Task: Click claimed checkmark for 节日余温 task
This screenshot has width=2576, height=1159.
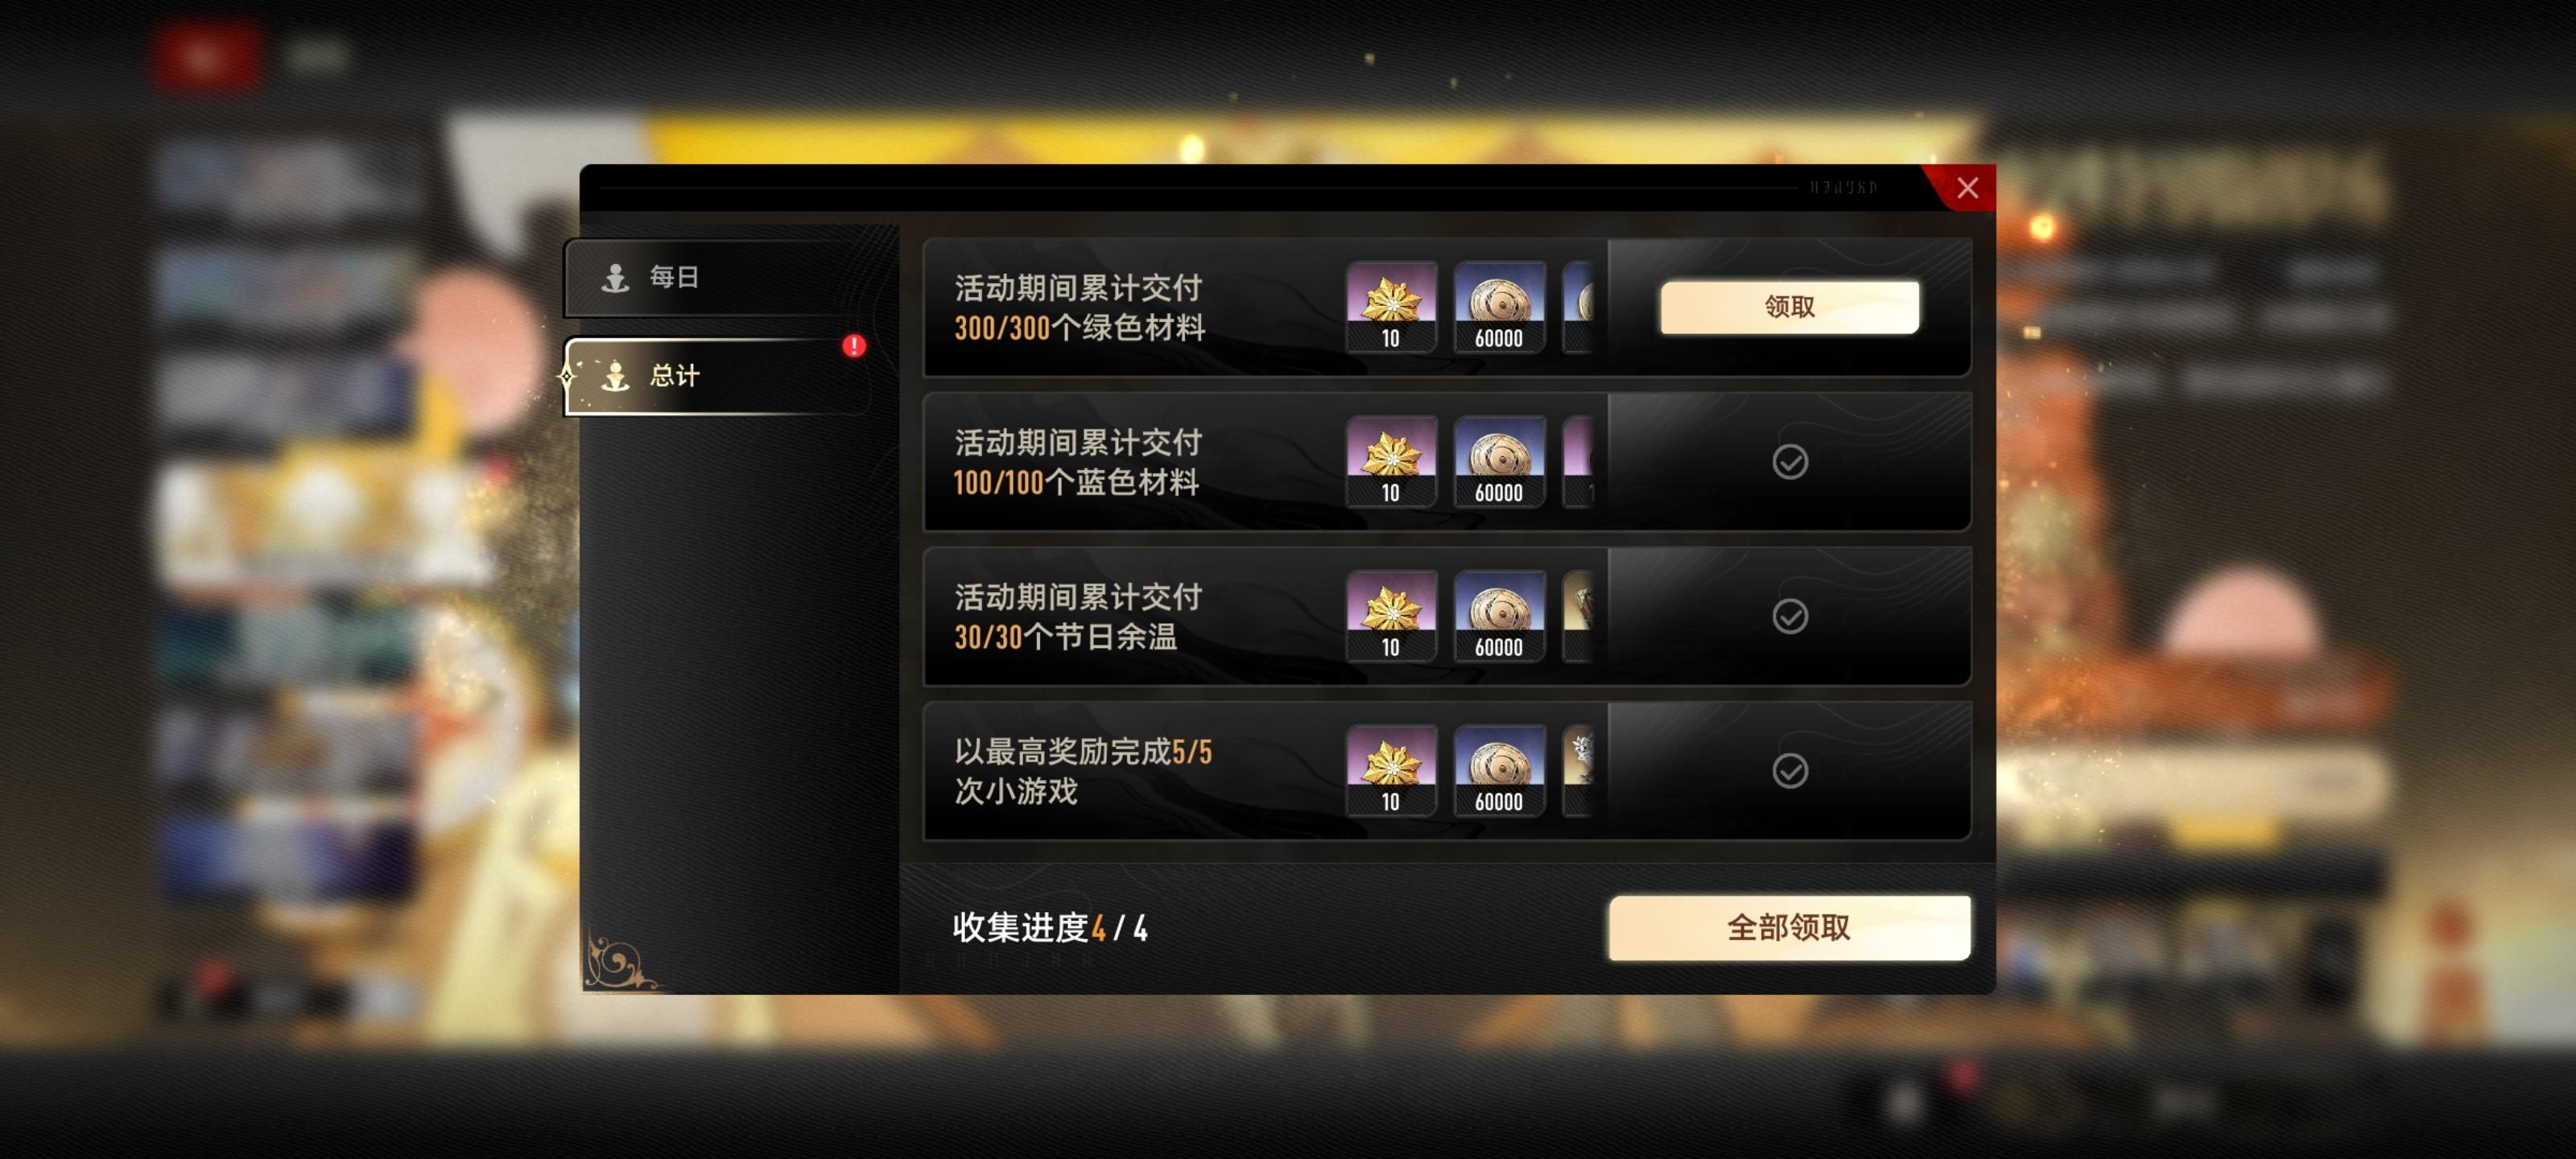Action: point(1789,616)
